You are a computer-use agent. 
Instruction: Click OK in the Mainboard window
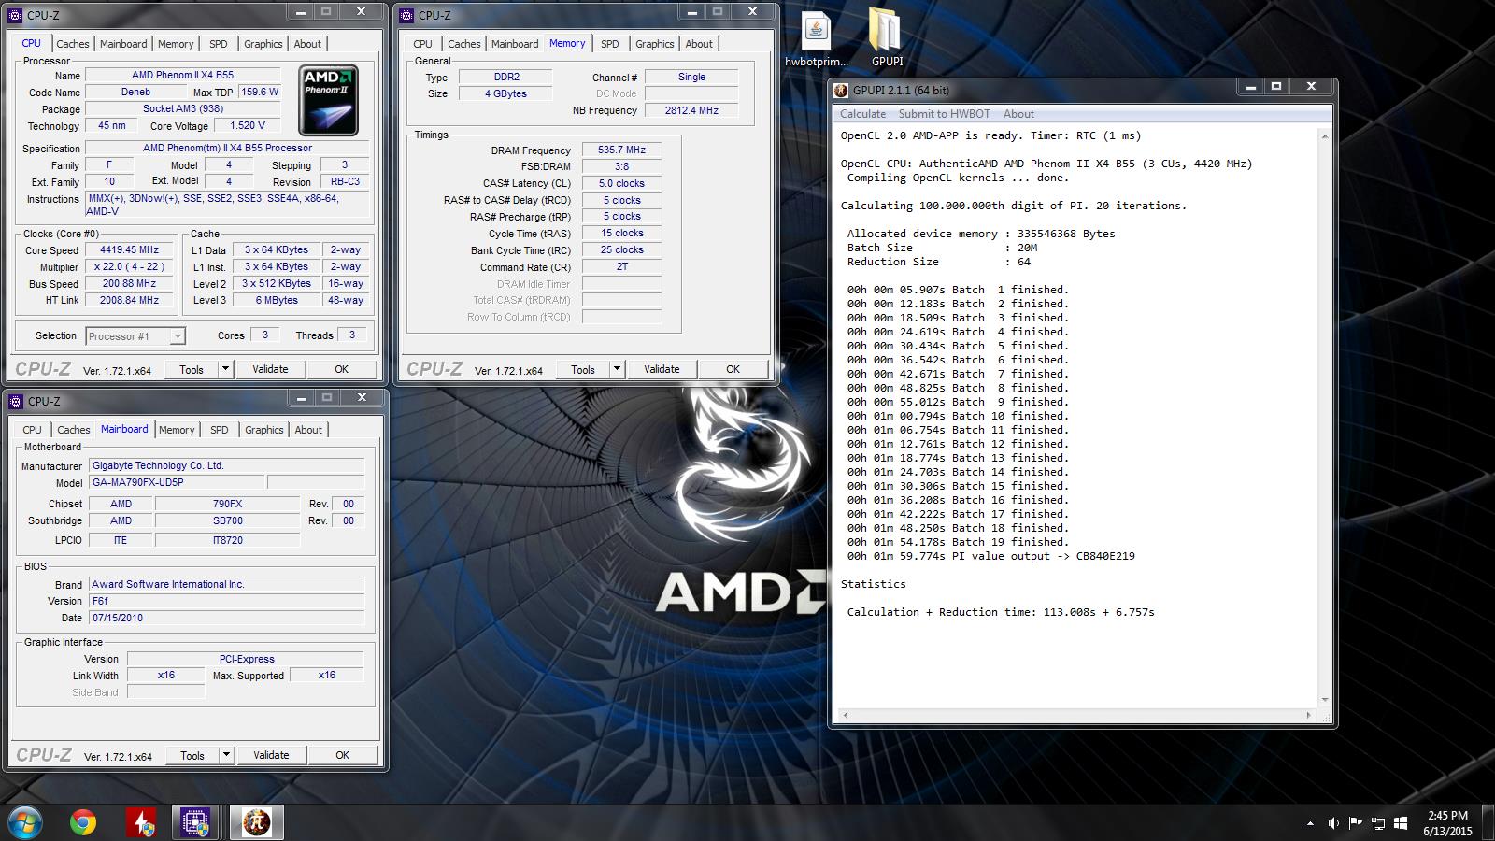[342, 755]
